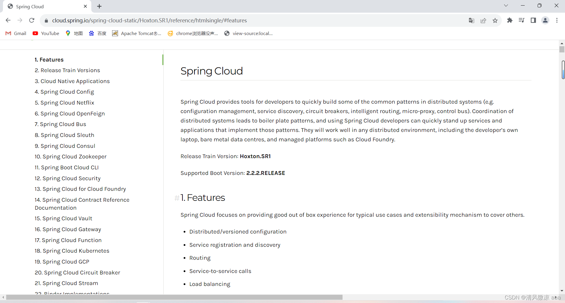Click the browser Back arrow
The image size is (565, 303).
tap(8, 20)
